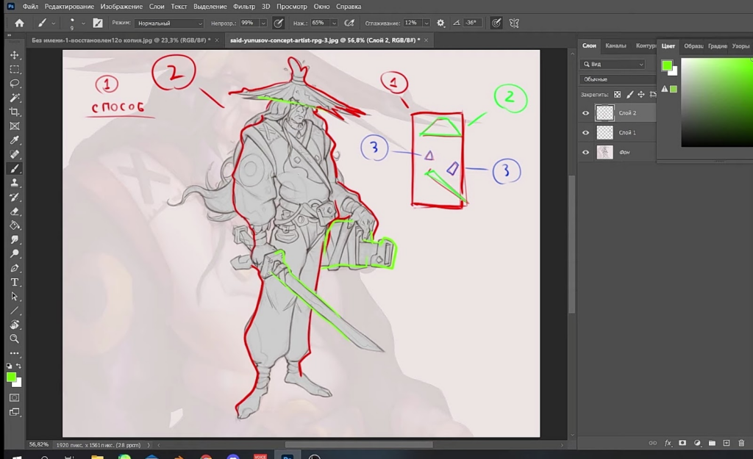This screenshot has height=459, width=753.
Task: Select the Line tool
Action: click(15, 311)
